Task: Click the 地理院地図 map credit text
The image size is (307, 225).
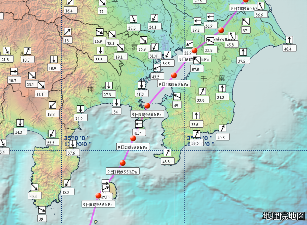Action: [283, 216]
